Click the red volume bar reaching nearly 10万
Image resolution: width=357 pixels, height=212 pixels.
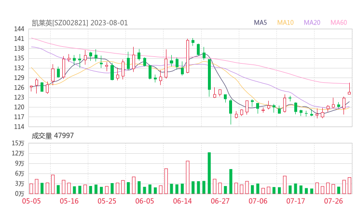[188, 177]
